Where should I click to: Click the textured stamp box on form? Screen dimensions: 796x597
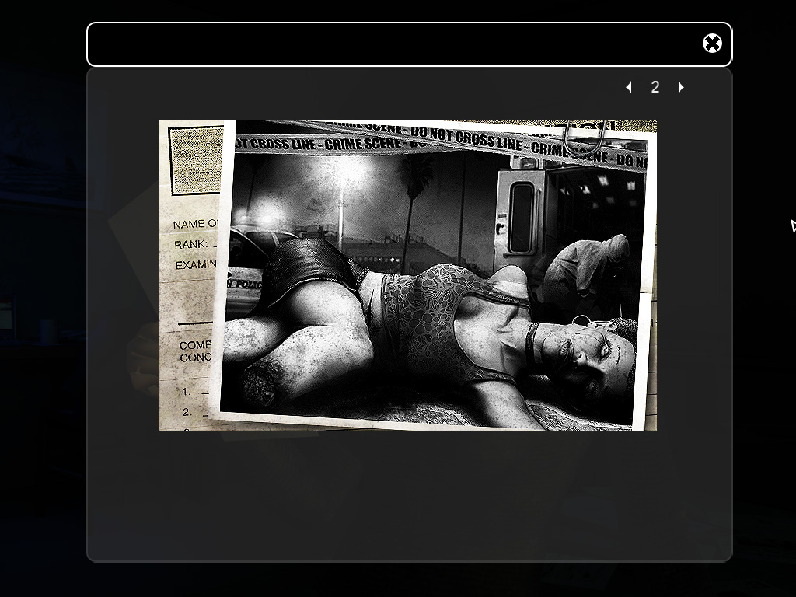coord(194,159)
